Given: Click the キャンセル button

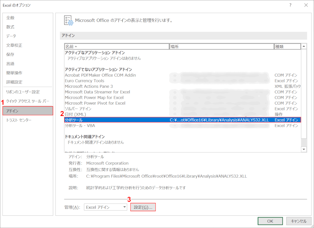Looking at the screenshot, I should pyautogui.click(x=298, y=221).
